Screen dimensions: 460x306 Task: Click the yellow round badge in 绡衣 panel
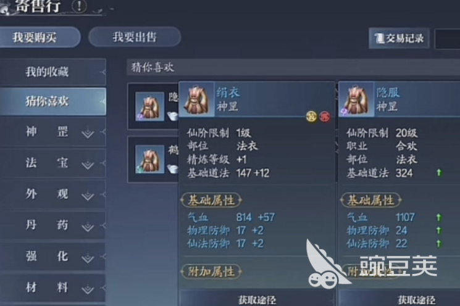[312, 117]
